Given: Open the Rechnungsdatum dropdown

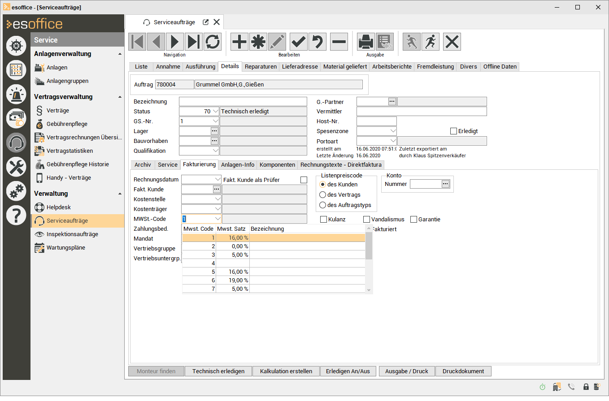Looking at the screenshot, I should click(218, 179).
